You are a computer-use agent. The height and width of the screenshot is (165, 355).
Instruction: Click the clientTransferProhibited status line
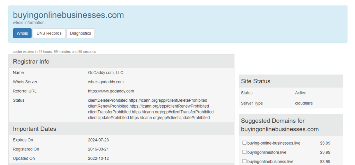click(x=151, y=112)
